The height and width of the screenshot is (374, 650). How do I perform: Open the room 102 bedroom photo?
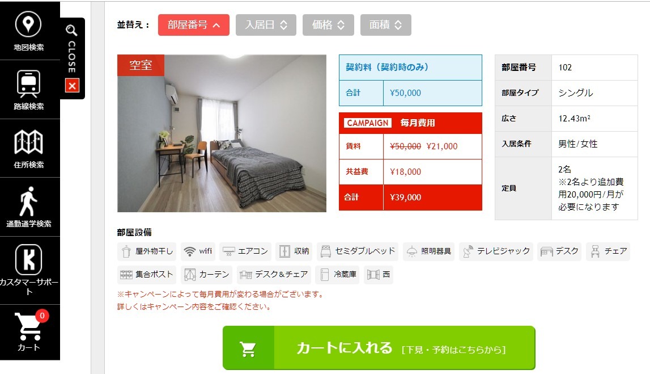222,133
